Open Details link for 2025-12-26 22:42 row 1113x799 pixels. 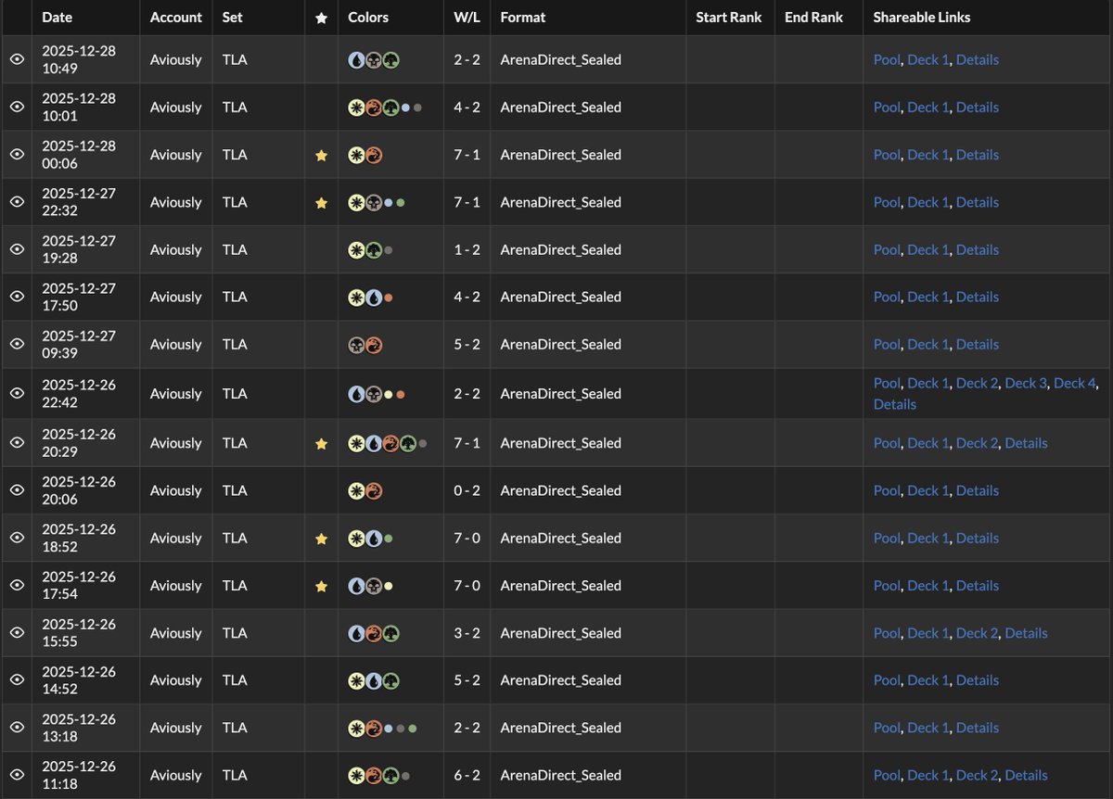895,404
